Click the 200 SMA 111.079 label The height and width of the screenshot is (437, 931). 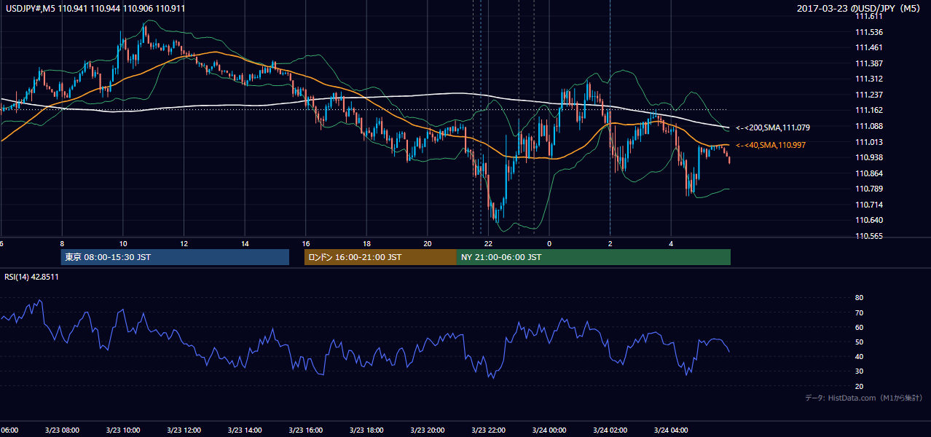(x=773, y=127)
